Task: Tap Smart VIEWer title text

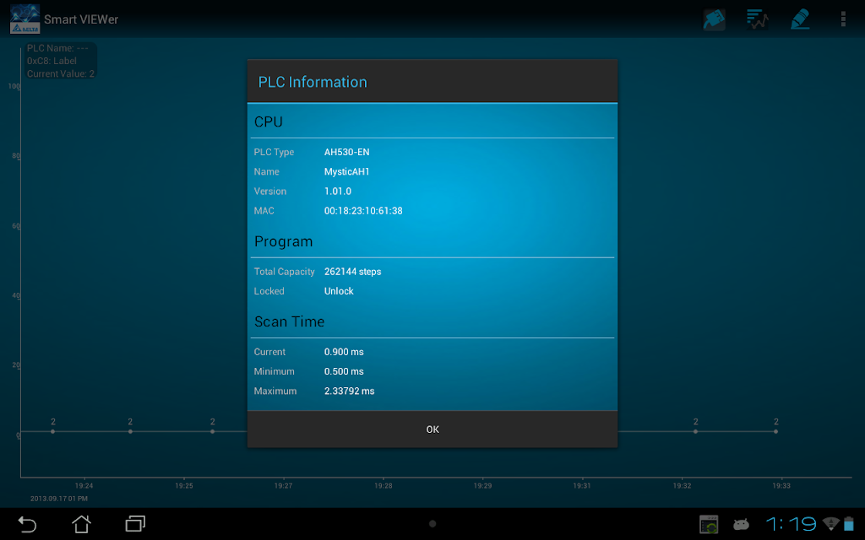Action: coord(81,19)
